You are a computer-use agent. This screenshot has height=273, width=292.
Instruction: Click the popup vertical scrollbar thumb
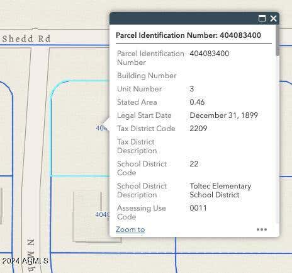click(278, 40)
